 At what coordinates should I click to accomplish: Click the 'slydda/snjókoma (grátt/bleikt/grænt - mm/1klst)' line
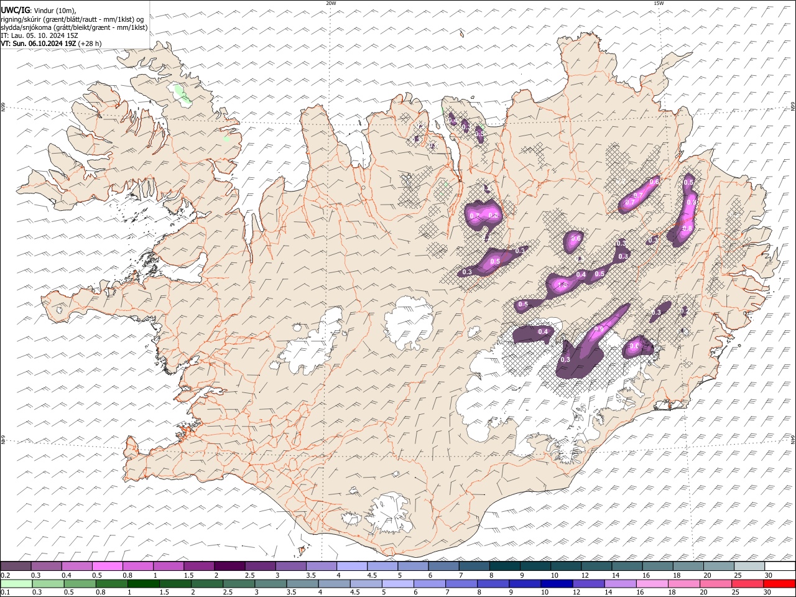[74, 27]
